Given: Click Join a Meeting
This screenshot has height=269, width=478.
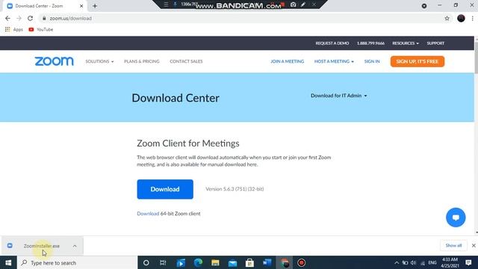Looking at the screenshot, I should click(287, 61).
